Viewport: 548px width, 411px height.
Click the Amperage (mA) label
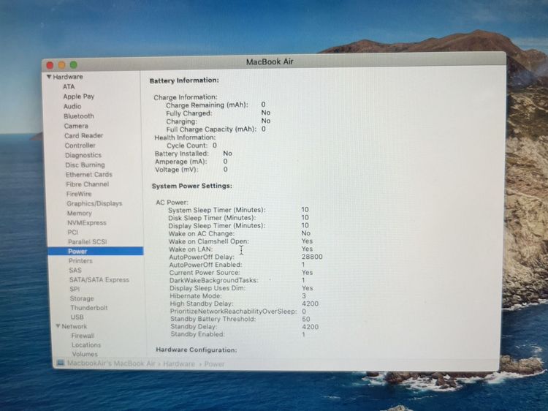pos(181,162)
